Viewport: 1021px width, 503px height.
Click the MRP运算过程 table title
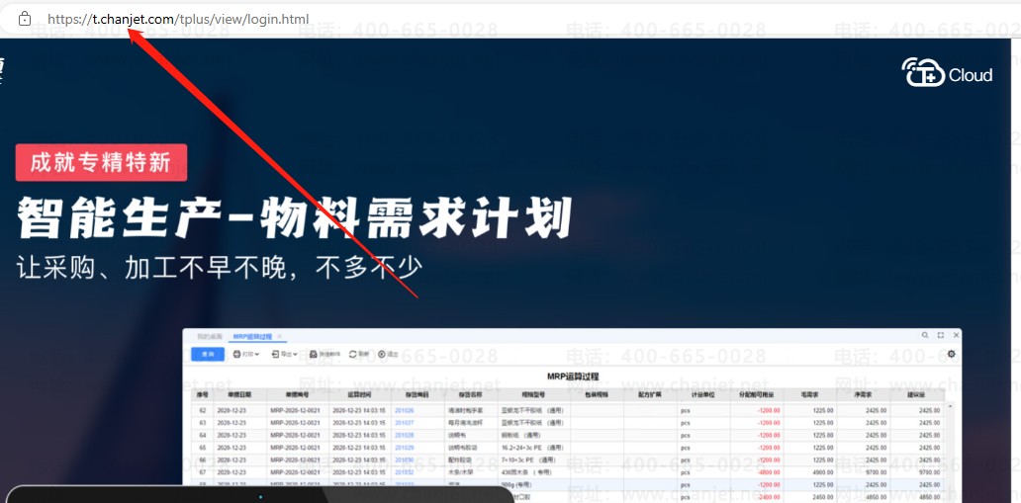573,377
